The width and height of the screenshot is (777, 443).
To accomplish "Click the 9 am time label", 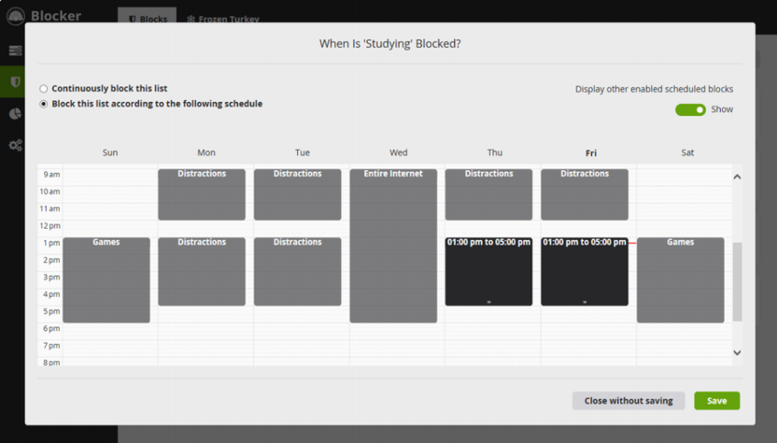I will 51,175.
